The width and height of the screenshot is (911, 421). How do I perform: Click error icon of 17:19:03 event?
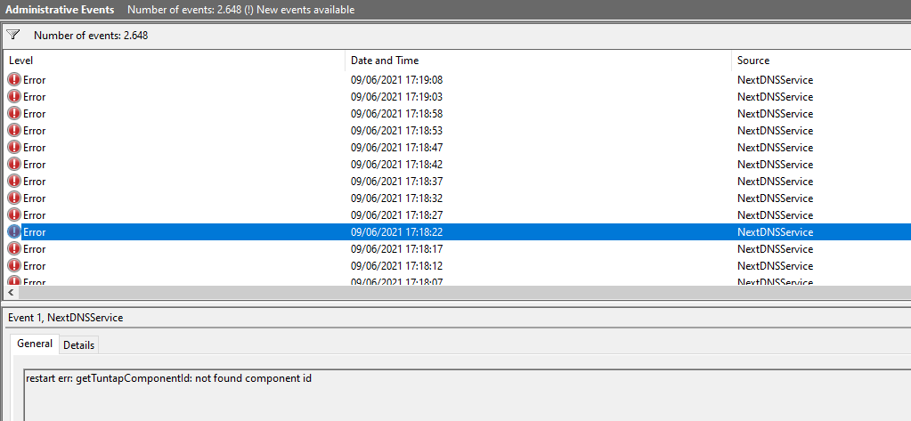pyautogui.click(x=14, y=96)
